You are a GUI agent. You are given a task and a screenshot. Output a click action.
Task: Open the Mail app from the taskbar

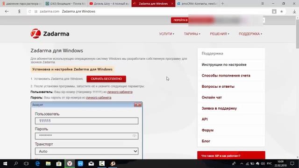click(91, 163)
